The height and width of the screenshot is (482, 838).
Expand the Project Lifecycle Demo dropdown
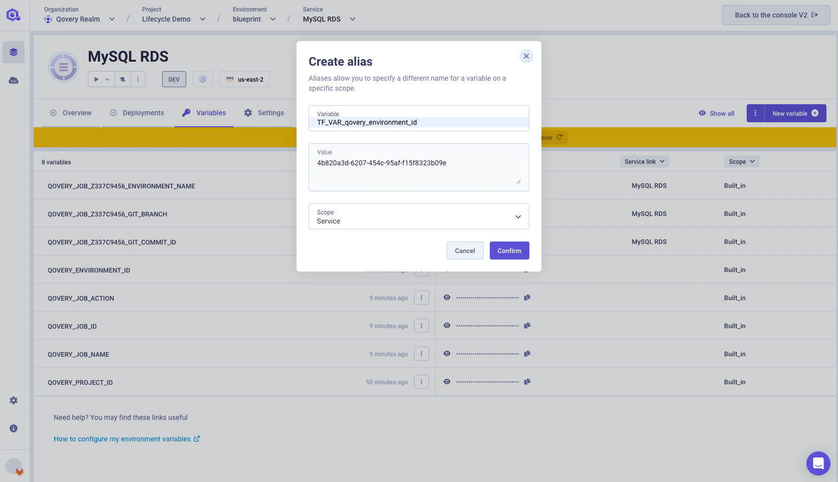point(203,19)
